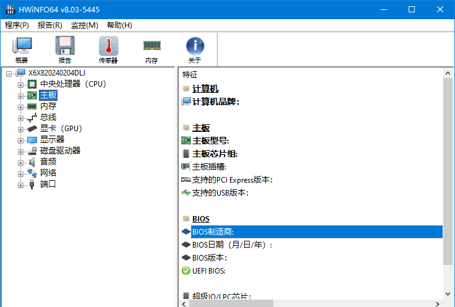Click the 端口 USB plug icon
The image size is (455, 307).
point(32,184)
